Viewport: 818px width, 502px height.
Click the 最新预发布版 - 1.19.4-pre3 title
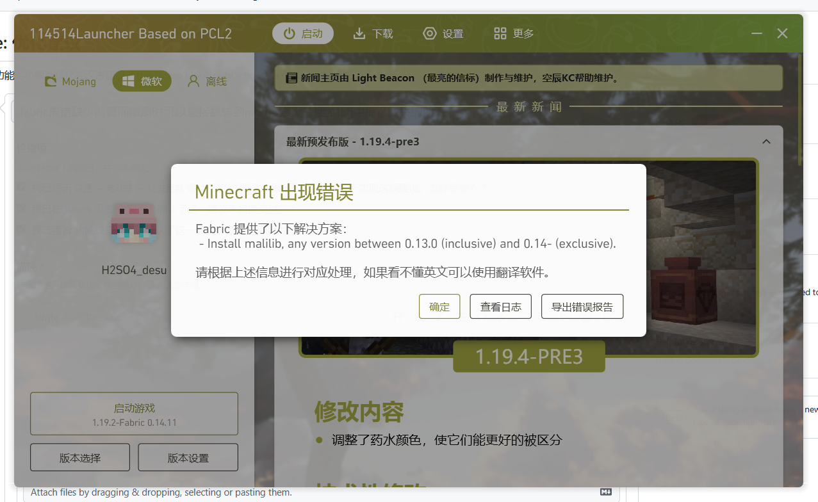click(352, 142)
